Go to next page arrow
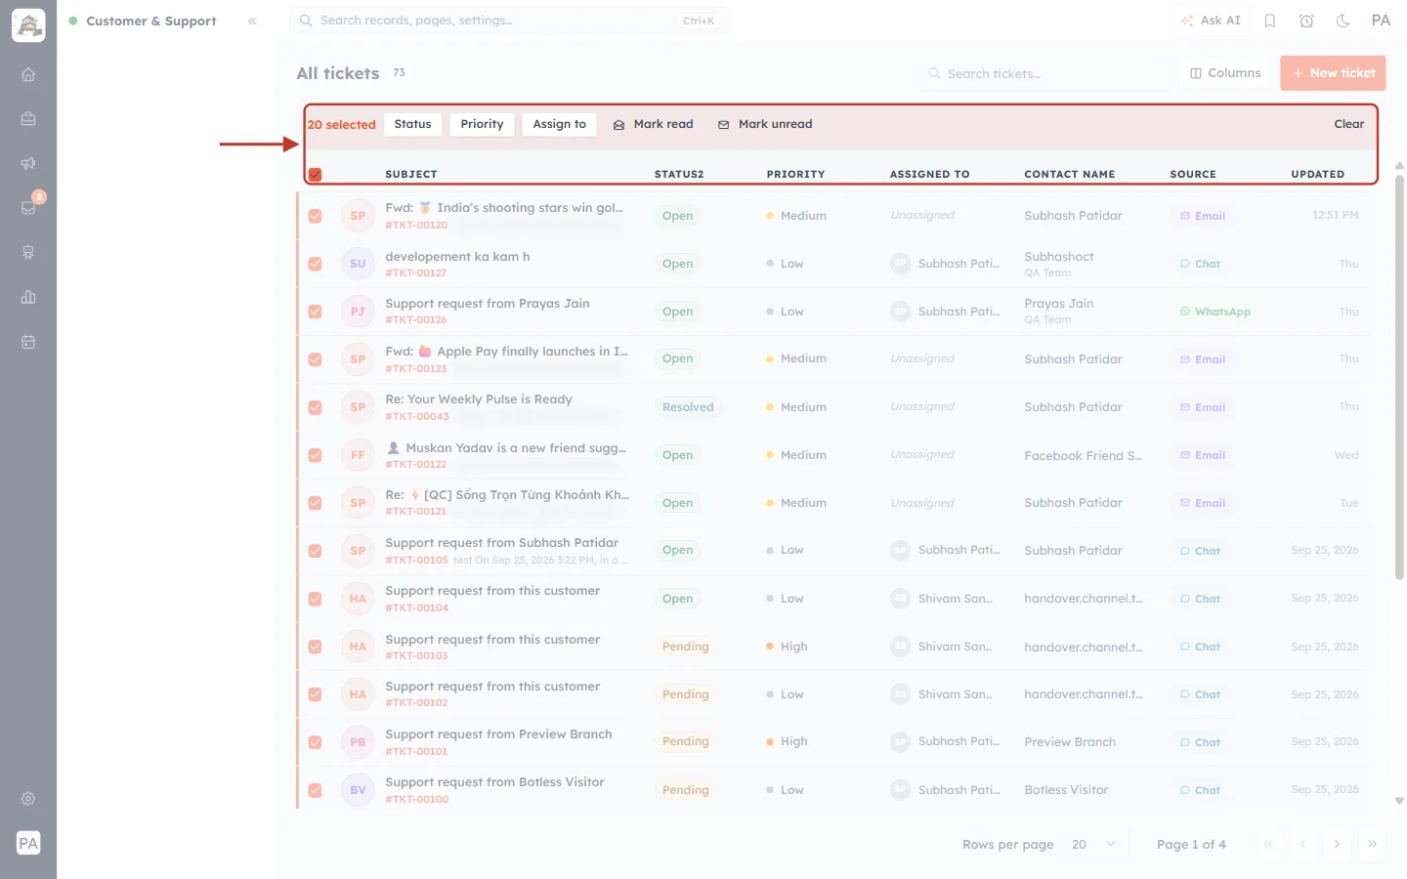 tap(1337, 844)
